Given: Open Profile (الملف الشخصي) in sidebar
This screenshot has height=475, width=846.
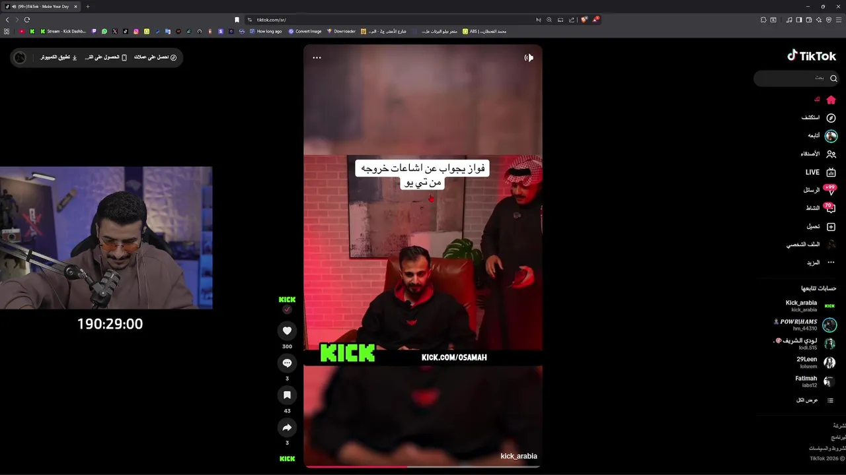Looking at the screenshot, I should [x=811, y=244].
